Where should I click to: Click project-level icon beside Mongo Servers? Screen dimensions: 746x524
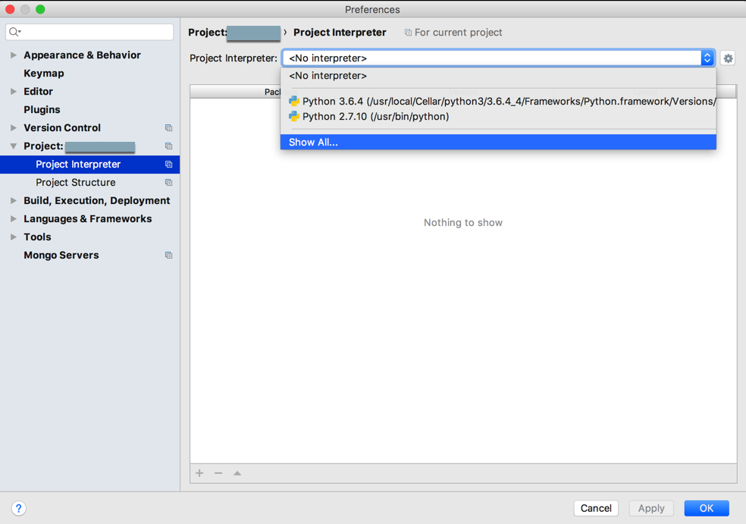(168, 255)
